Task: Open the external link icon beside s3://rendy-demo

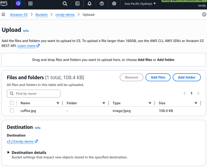Action: (36, 141)
